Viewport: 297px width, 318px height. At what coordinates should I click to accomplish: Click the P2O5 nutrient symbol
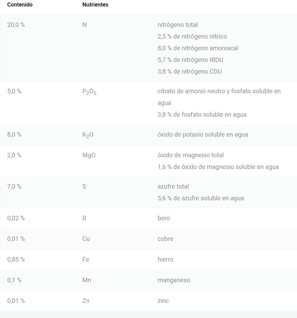coord(89,92)
